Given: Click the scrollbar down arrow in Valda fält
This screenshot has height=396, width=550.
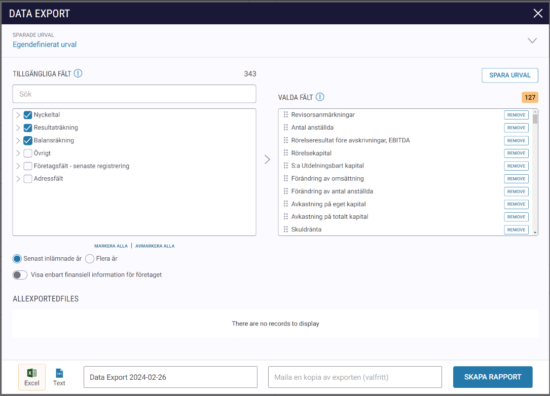Looking at the screenshot, I should point(535,232).
